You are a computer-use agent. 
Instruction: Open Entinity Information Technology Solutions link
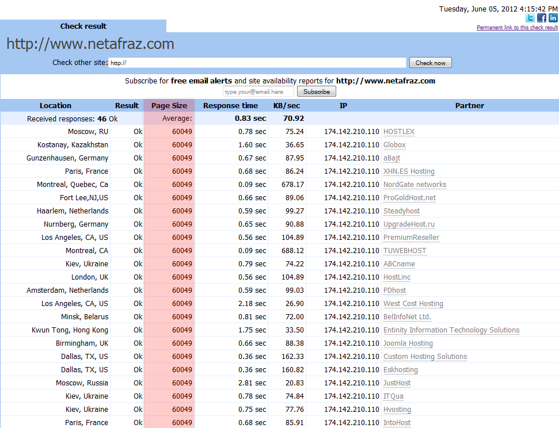(451, 330)
